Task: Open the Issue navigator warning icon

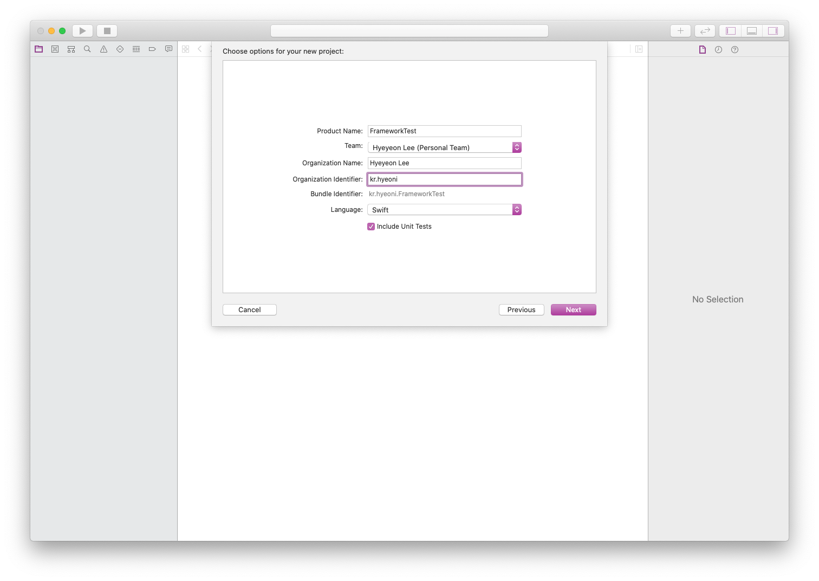Action: 103,49
